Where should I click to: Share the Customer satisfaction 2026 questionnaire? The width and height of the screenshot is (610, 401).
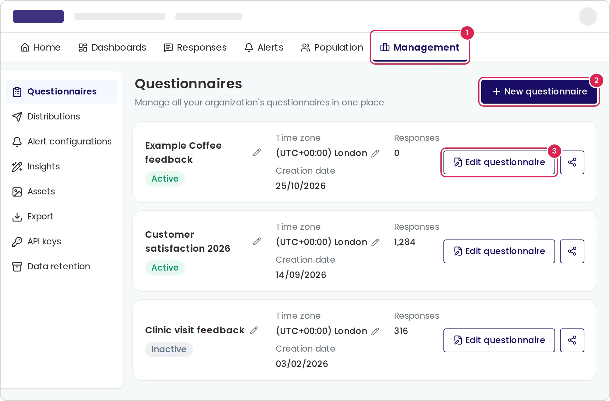pyautogui.click(x=572, y=251)
